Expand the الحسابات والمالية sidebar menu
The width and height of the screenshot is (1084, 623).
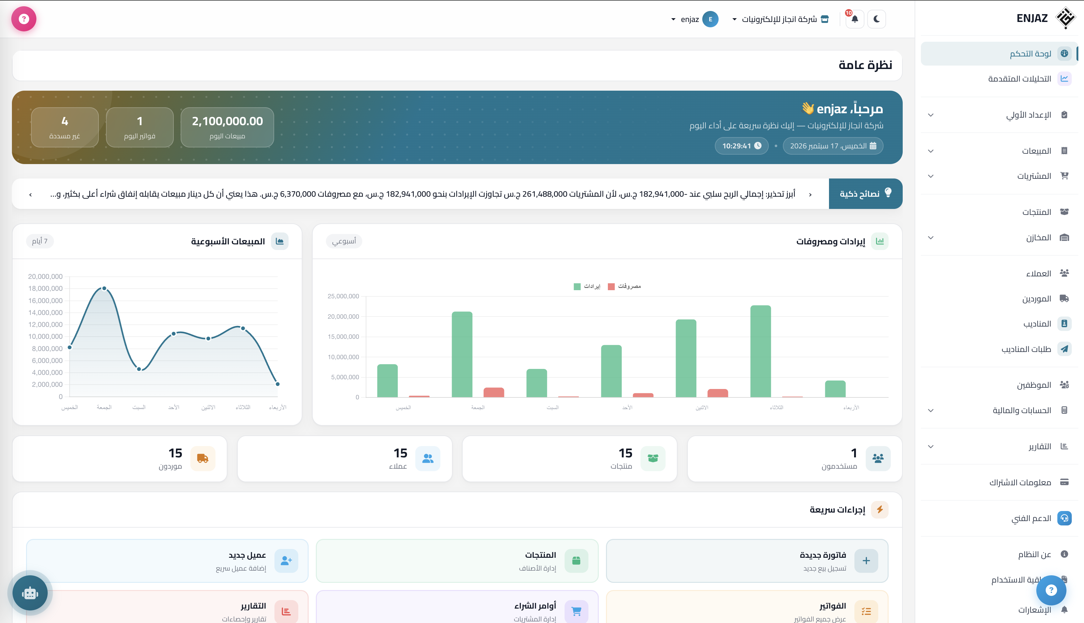999,410
